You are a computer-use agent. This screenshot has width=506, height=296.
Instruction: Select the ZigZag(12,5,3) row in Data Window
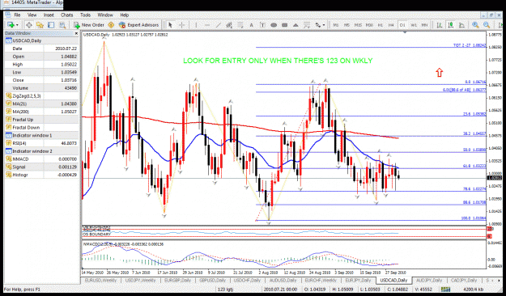41,95
